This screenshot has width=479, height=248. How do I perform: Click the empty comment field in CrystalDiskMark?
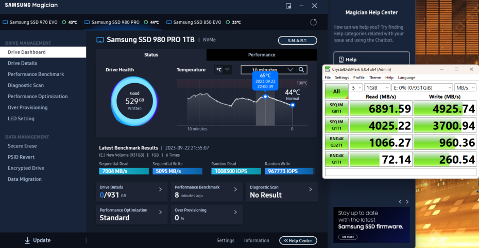tap(401, 172)
